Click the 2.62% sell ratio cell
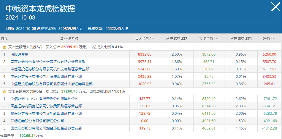 point(241,99)
